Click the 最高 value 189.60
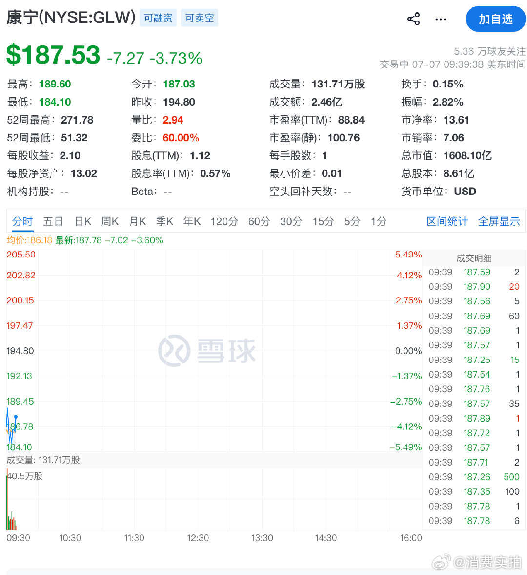527x575 pixels. 55,84
